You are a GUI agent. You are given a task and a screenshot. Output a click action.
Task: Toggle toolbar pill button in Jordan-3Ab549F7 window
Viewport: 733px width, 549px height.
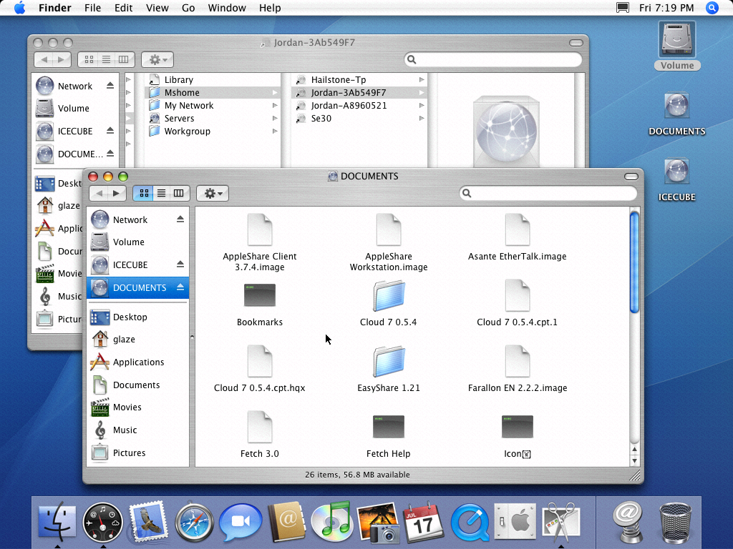pyautogui.click(x=576, y=43)
